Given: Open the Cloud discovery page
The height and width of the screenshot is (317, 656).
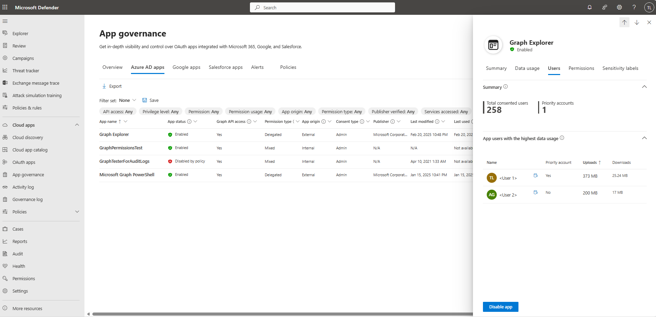Looking at the screenshot, I should tap(27, 137).
